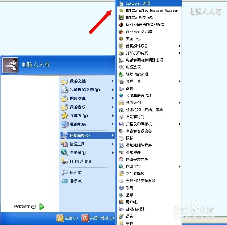The height and width of the screenshot is (225, 227).
Task: Open 打印机和传真 in the start menu
Action: pyautogui.click(x=88, y=161)
